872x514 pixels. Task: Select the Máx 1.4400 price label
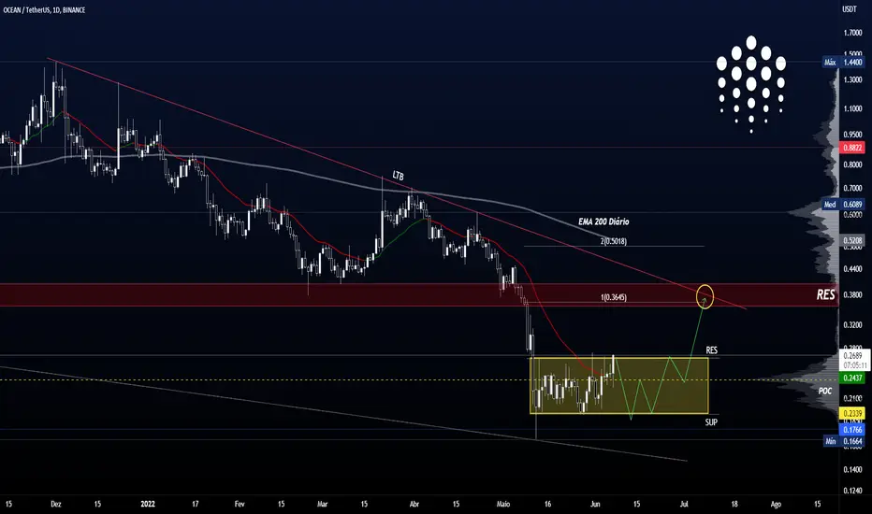844,63
